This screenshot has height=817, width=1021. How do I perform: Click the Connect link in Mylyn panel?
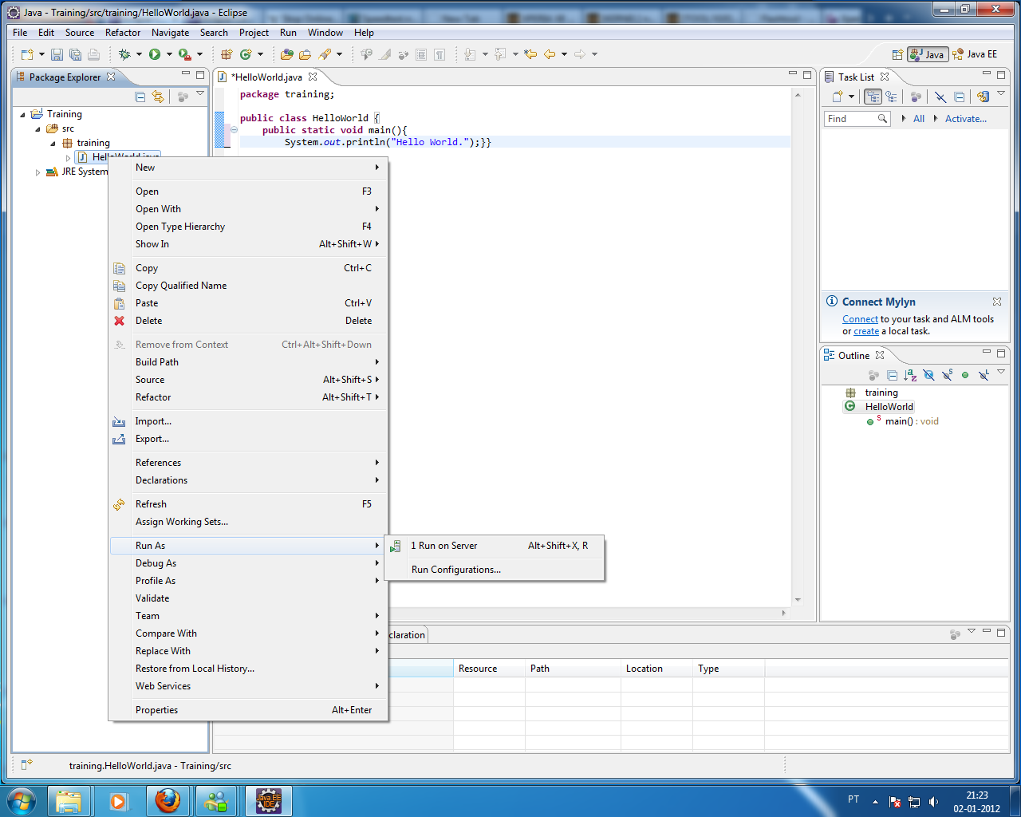pyautogui.click(x=860, y=319)
